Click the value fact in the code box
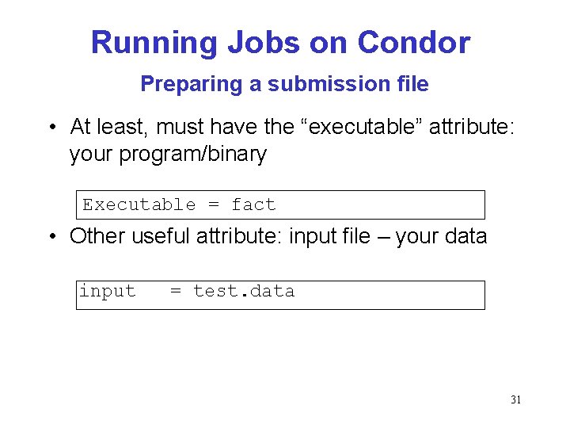Screen dimensions: 570x428 [253, 204]
